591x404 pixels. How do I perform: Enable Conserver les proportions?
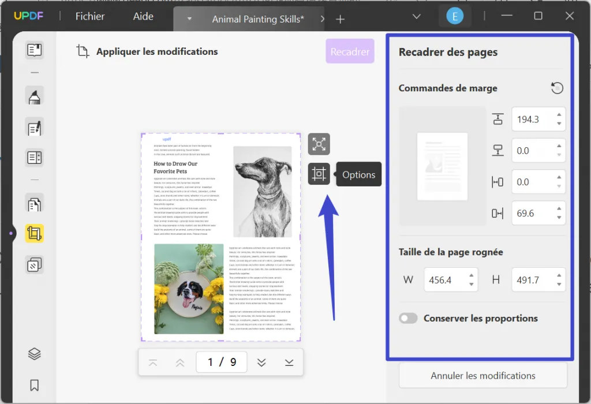pos(408,318)
